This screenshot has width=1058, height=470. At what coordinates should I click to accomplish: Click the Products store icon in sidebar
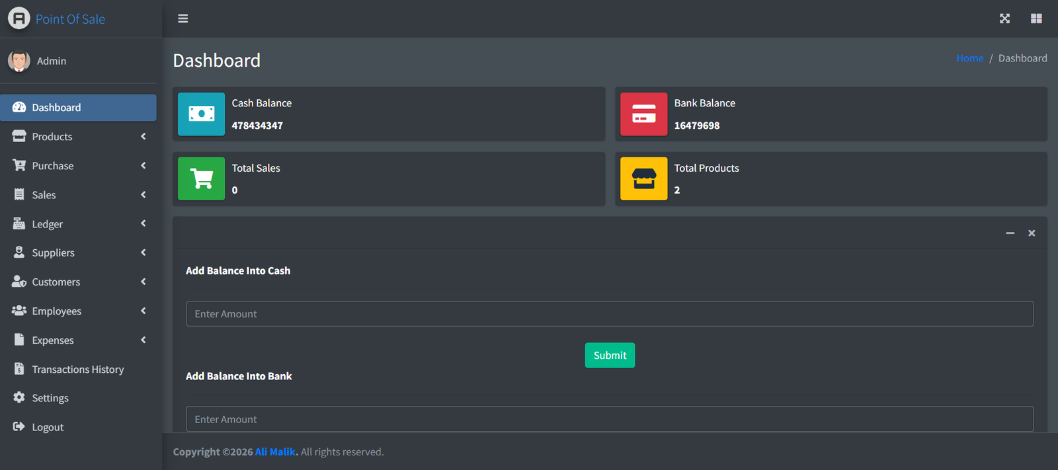[19, 136]
